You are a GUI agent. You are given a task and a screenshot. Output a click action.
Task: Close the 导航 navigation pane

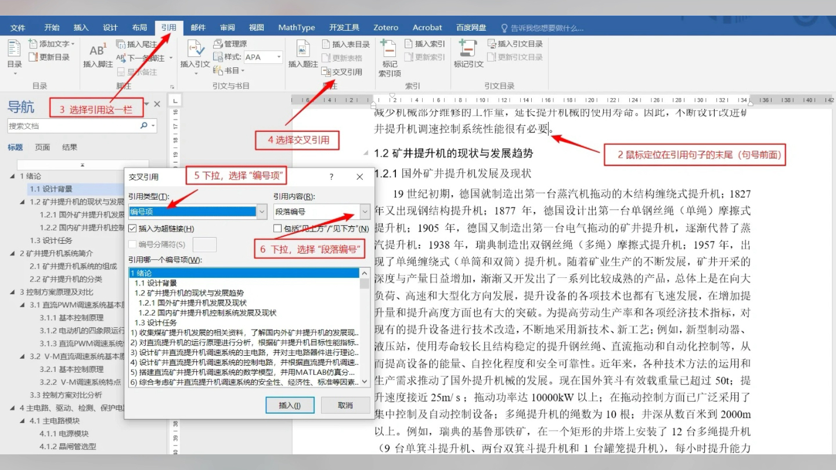pyautogui.click(x=157, y=104)
